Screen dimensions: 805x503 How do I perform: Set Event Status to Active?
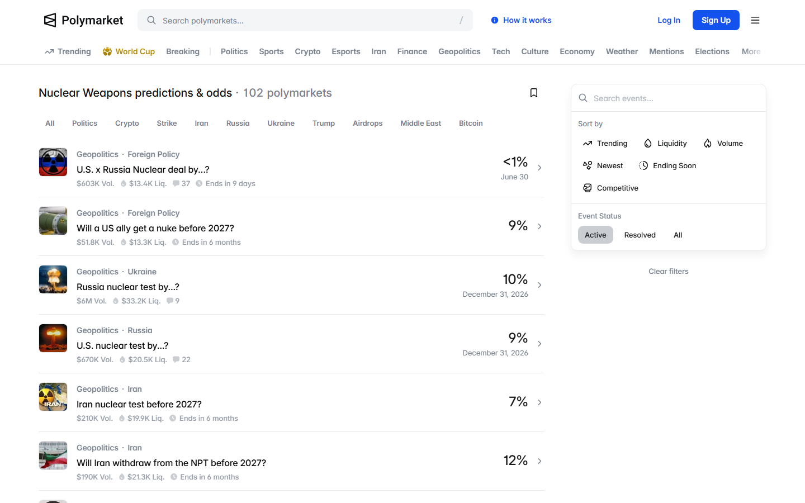[x=595, y=235]
